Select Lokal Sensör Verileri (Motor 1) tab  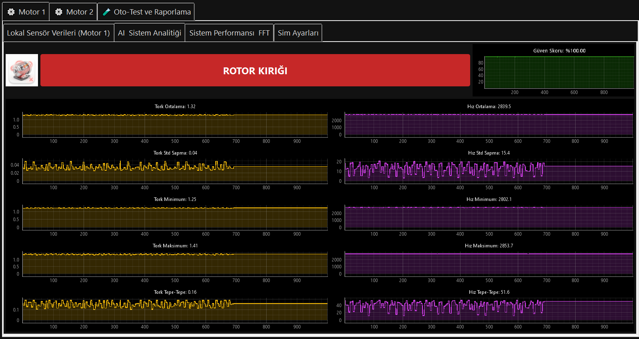59,33
